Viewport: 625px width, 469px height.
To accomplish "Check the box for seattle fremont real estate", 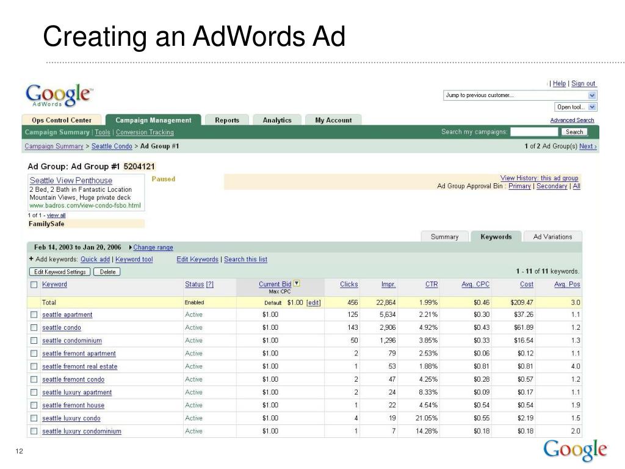I will pos(34,366).
